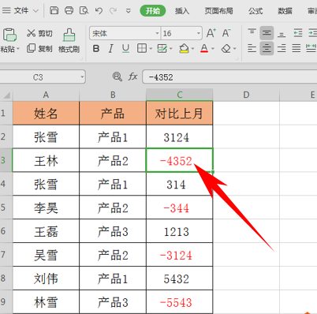Click the select-all corner triangle
This screenshot has height=314, width=317.
(x=6, y=95)
